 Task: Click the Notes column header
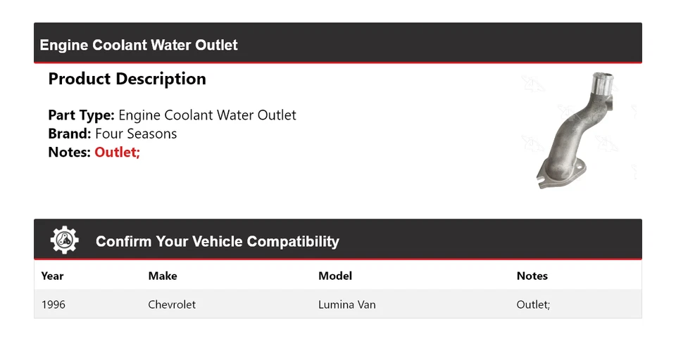coord(532,276)
